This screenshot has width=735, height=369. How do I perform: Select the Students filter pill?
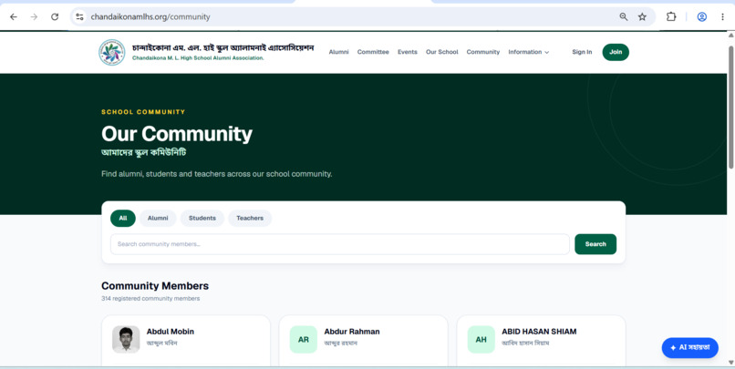[202, 219]
